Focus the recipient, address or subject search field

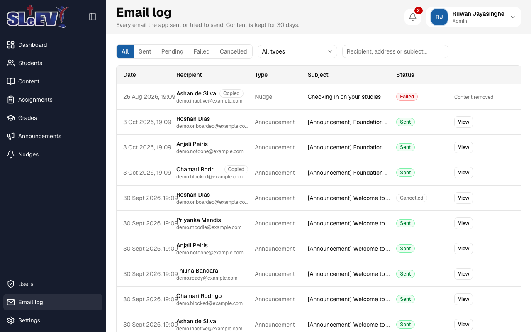[x=395, y=51]
